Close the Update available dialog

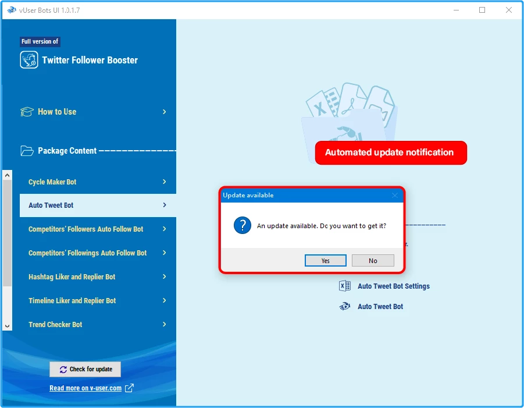tap(395, 196)
